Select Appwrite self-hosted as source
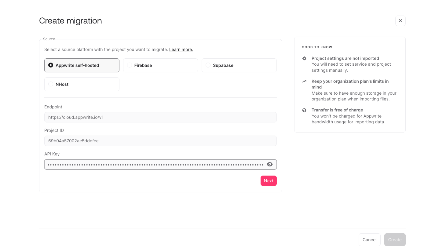Screen dimensions: 446x251 [x=82, y=65]
